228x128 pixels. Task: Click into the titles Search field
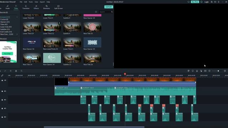(x=105, y=12)
